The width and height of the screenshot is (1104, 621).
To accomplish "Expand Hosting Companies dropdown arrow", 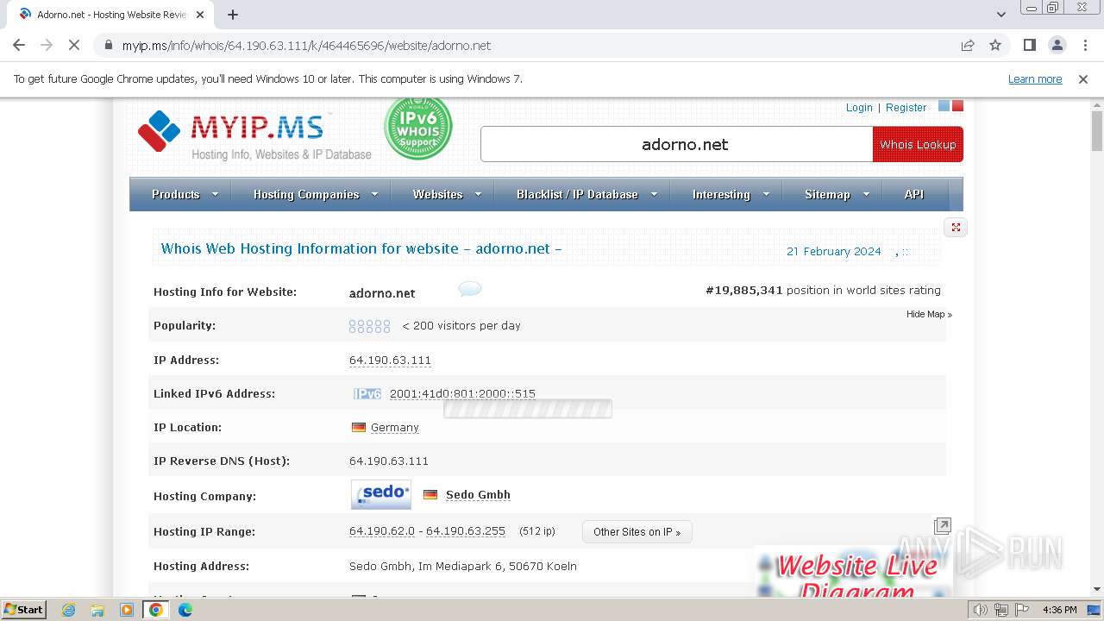I will [374, 194].
